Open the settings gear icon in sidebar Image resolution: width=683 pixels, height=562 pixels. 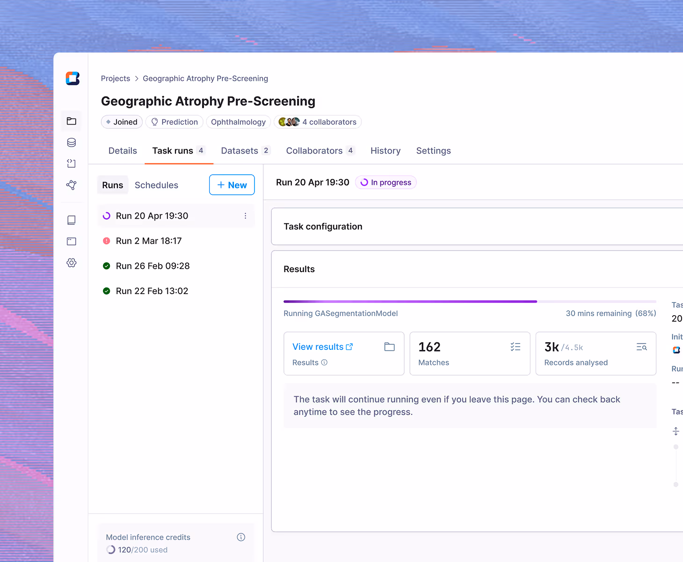72,263
